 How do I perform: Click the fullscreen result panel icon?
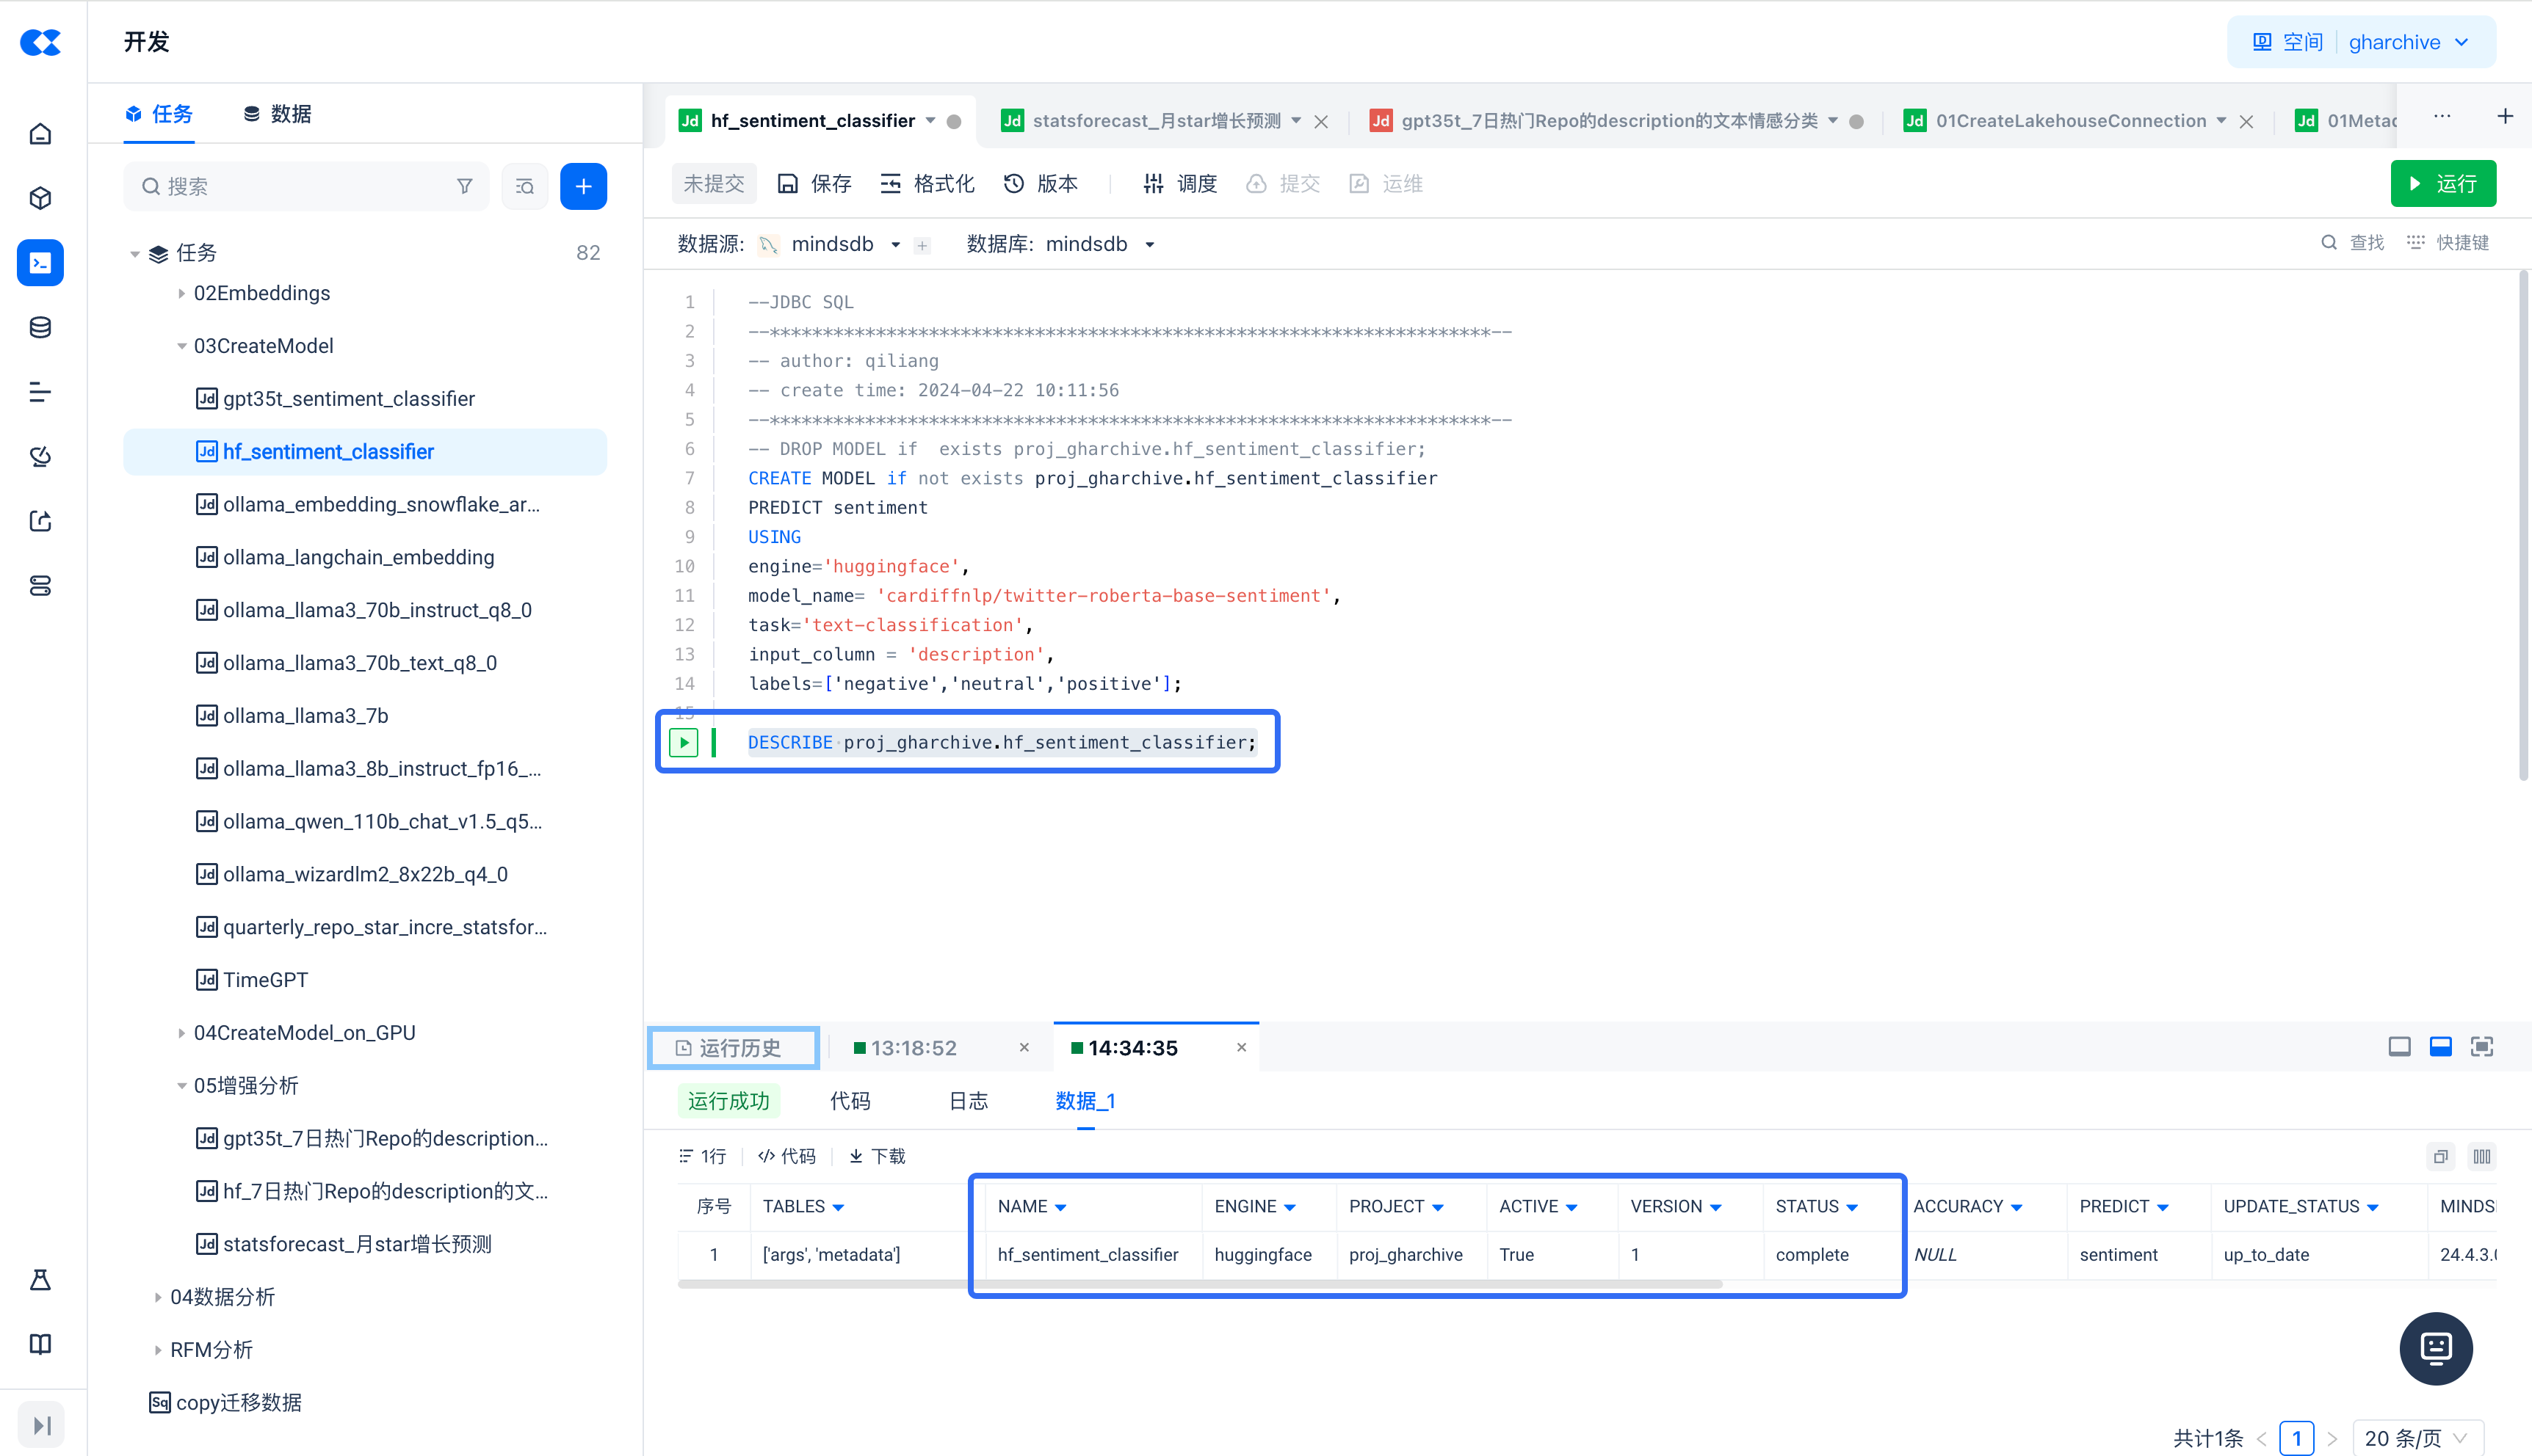[x=2482, y=1047]
